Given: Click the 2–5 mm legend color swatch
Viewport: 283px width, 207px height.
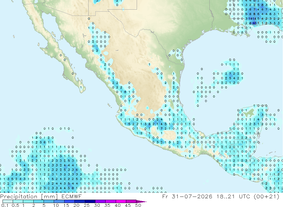Looking at the screenshot, I should (x=38, y=201).
